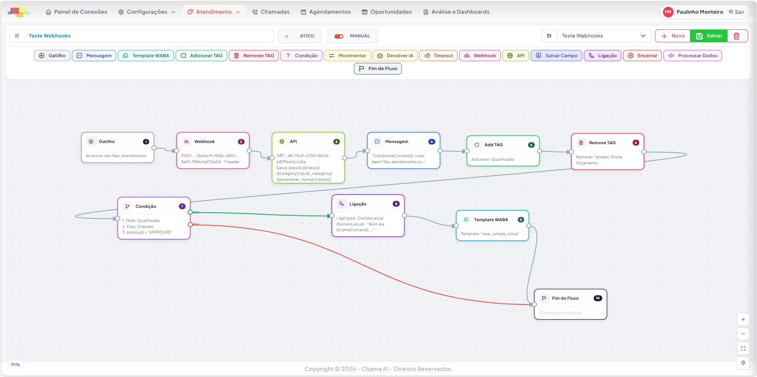Add a Movimentar node from toolbar
The width and height of the screenshot is (757, 377).
347,56
